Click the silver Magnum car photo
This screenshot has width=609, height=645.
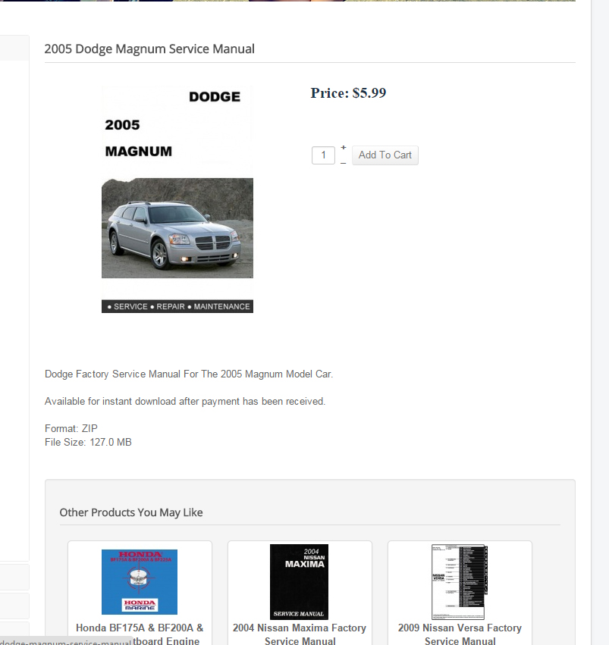[x=177, y=228]
